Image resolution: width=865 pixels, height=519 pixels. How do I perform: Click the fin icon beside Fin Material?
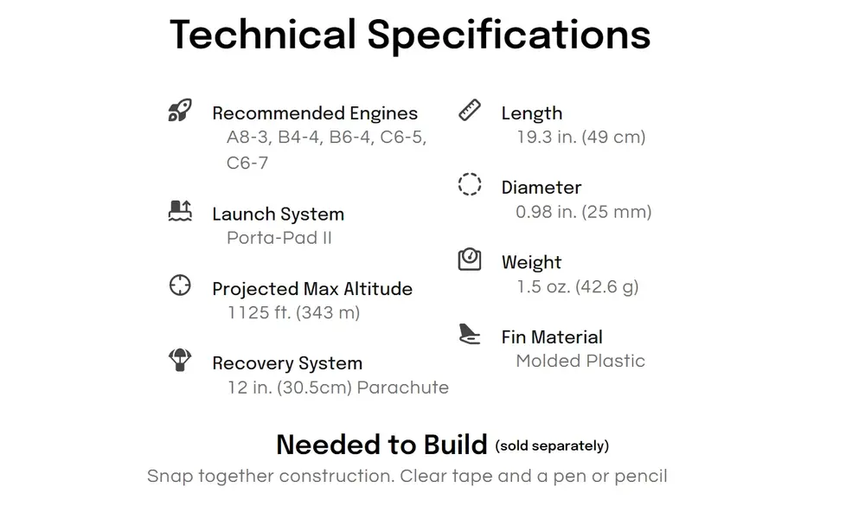coord(470,334)
